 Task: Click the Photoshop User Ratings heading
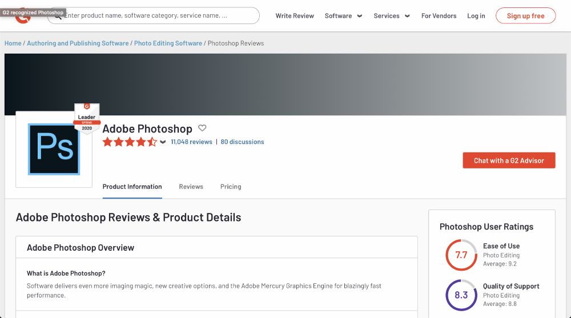point(486,227)
